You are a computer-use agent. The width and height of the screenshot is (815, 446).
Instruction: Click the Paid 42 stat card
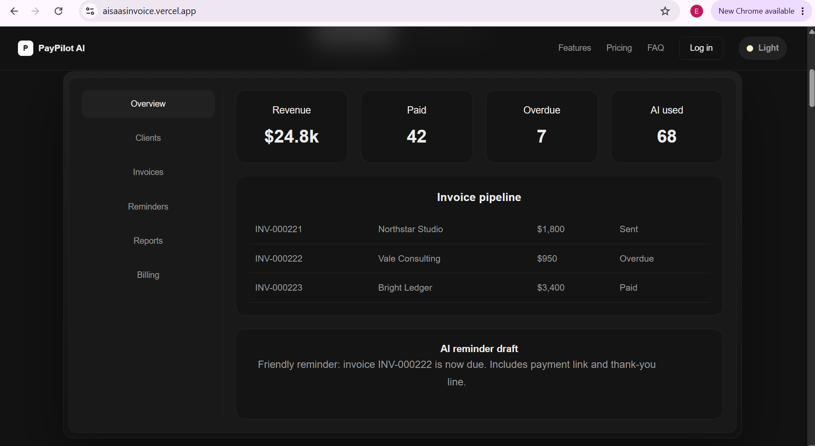417,126
